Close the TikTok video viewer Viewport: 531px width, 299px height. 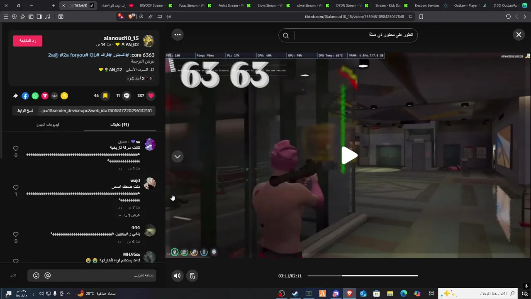(x=519, y=35)
